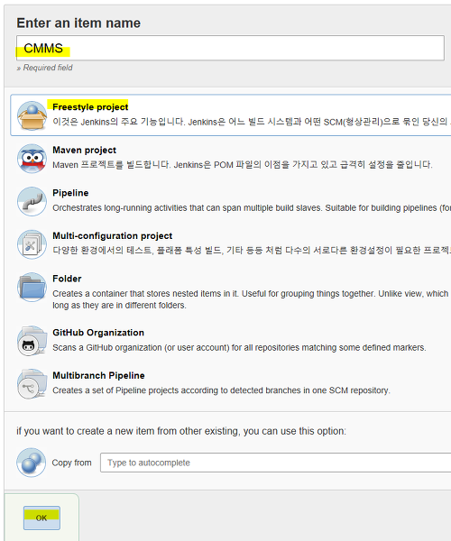Screen dimensions: 451x541
Task: Click the Copy from spheres icon
Action: (31, 463)
